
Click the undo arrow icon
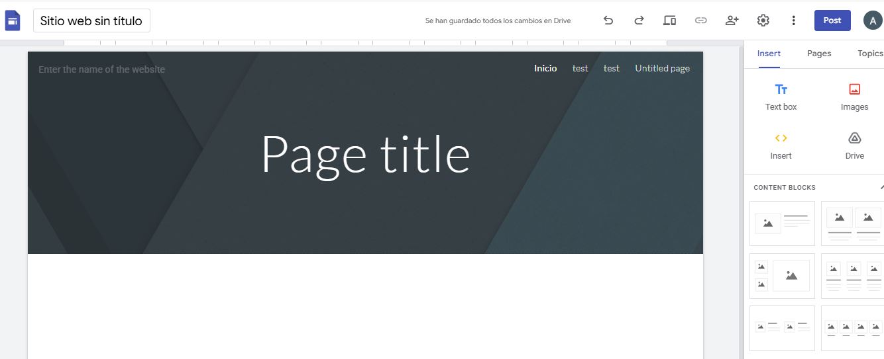pyautogui.click(x=608, y=20)
